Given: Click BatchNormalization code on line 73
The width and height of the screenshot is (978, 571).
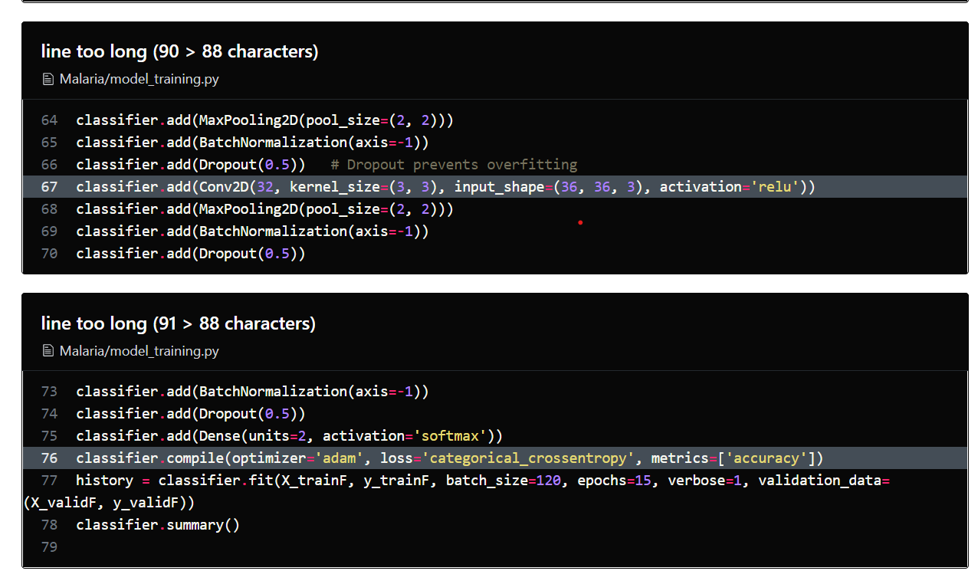Looking at the screenshot, I should tap(252, 392).
